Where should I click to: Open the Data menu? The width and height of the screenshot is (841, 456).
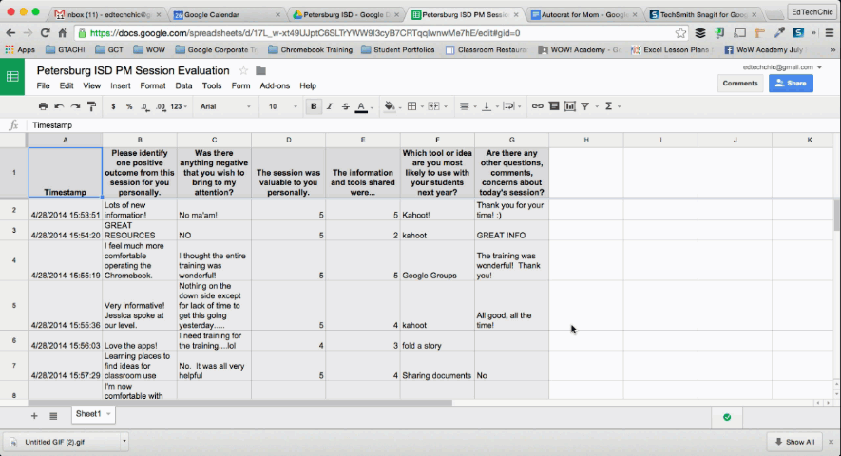[x=183, y=85]
